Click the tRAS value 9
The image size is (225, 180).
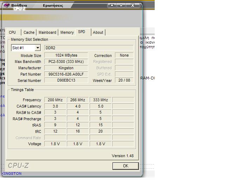click(x=55, y=125)
